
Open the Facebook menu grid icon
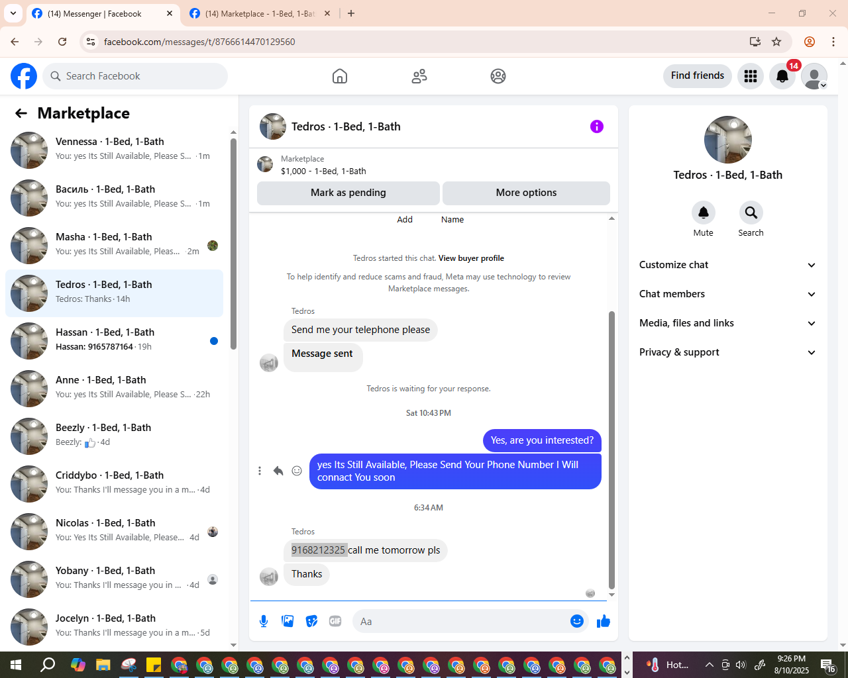coord(751,76)
